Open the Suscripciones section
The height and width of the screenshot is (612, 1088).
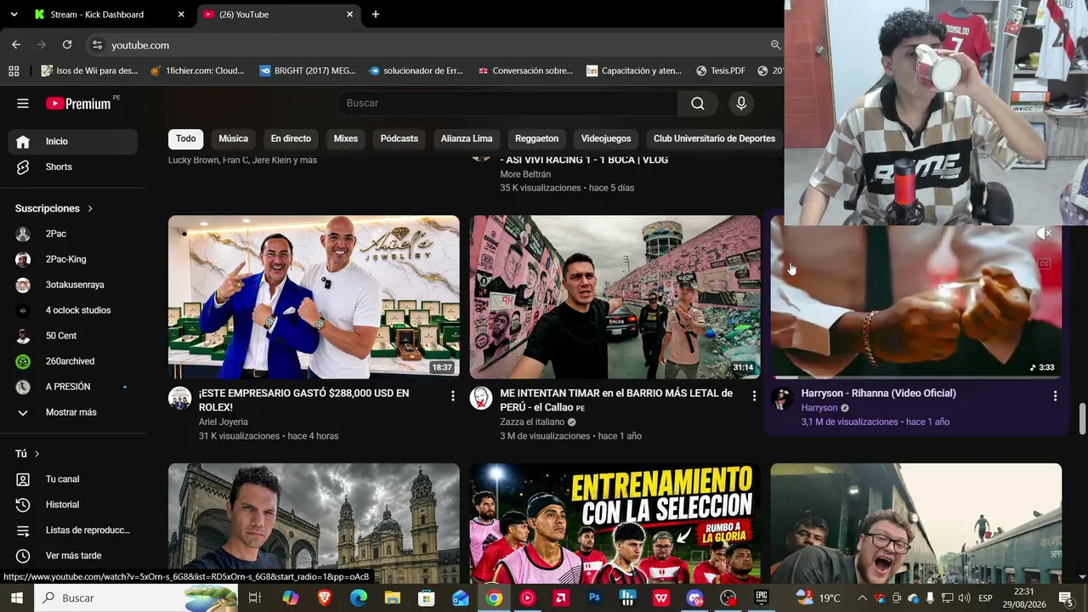tap(54, 208)
